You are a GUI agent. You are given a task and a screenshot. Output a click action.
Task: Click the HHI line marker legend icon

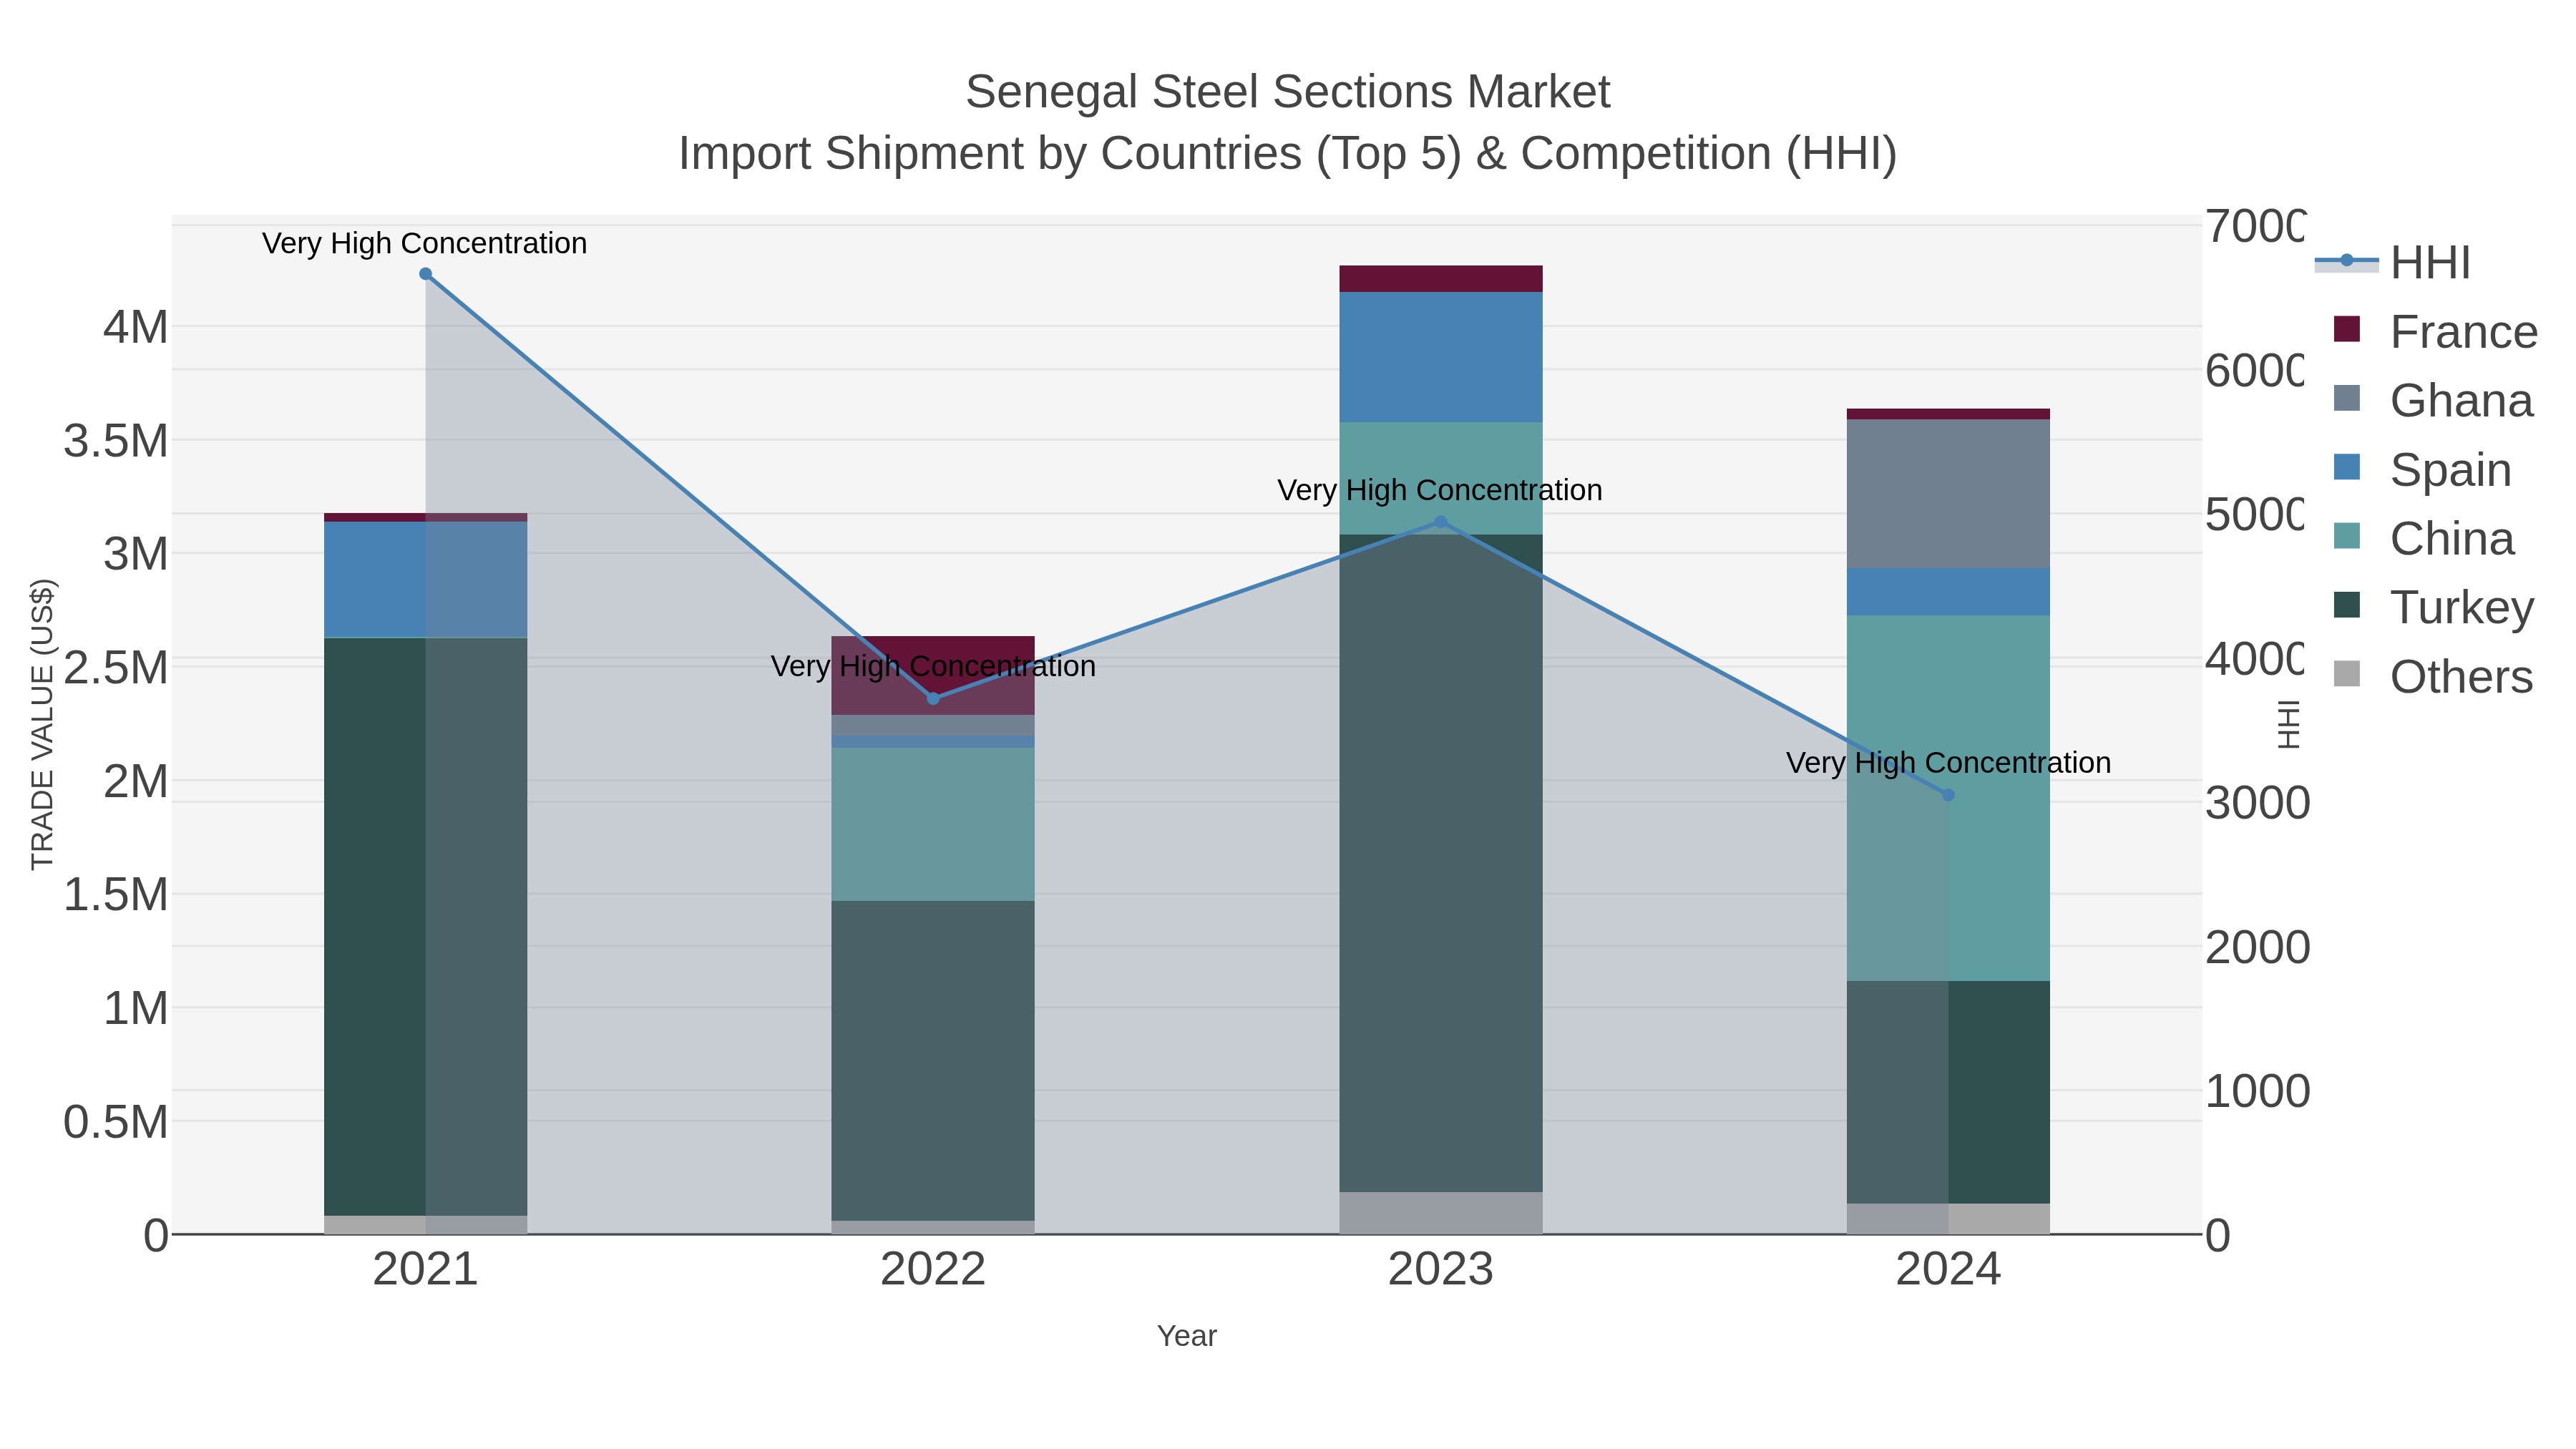tap(2347, 261)
